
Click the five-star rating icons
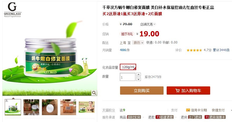point(194,50)
